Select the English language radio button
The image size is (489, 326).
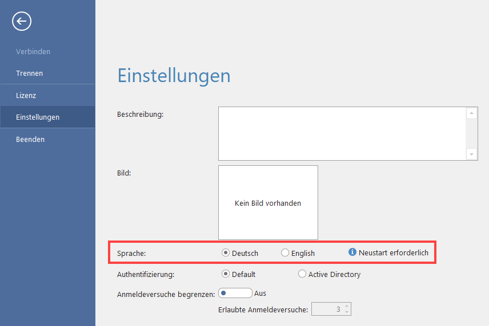click(x=285, y=253)
